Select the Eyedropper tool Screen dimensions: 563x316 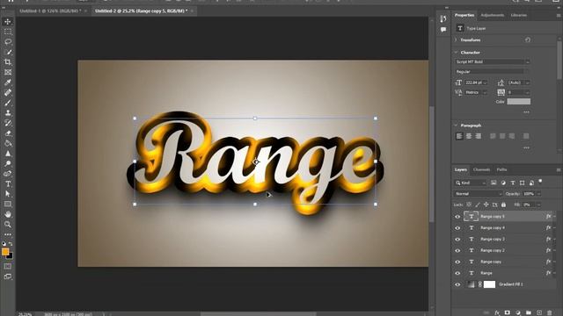point(8,83)
